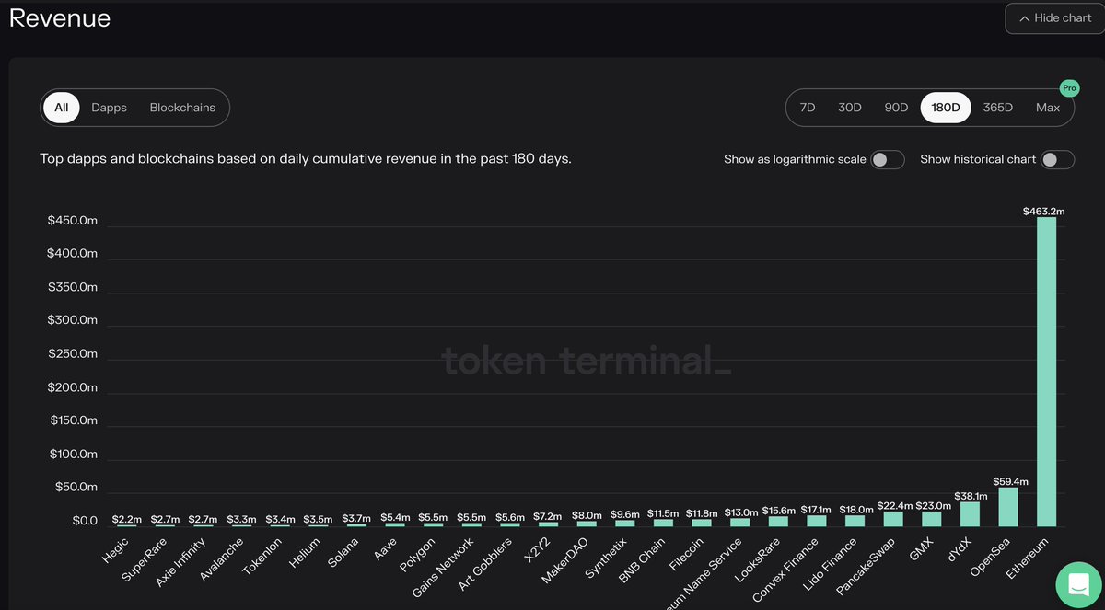Click the SuperRare axis label
This screenshot has height=610, width=1105.
coord(145,558)
